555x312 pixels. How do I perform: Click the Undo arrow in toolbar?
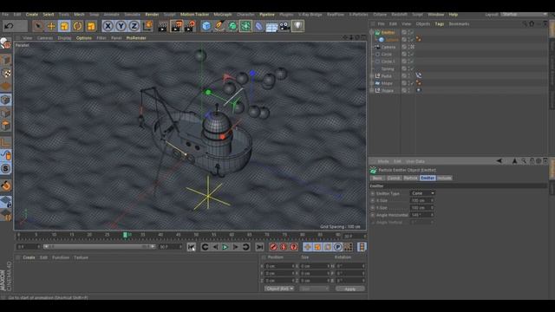10,26
